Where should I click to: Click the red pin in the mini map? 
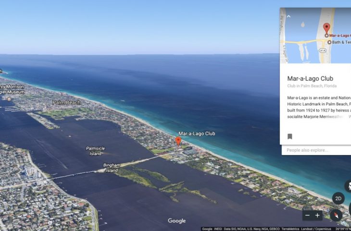click(326, 28)
